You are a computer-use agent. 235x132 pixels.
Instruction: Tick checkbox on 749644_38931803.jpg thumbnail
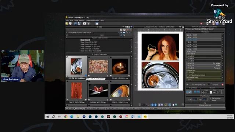coord(89,81)
